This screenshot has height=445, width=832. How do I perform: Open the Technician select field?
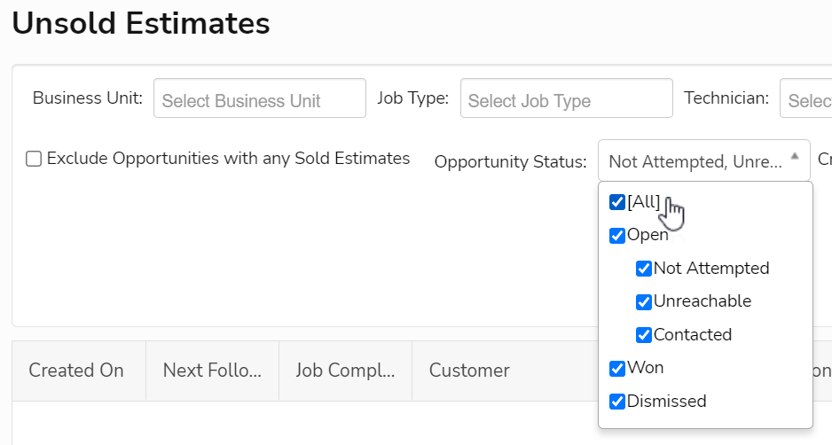805,98
